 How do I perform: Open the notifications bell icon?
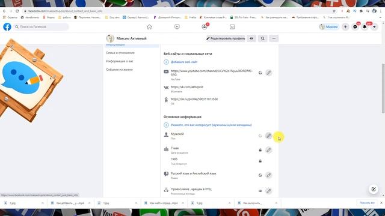pos(365,26)
